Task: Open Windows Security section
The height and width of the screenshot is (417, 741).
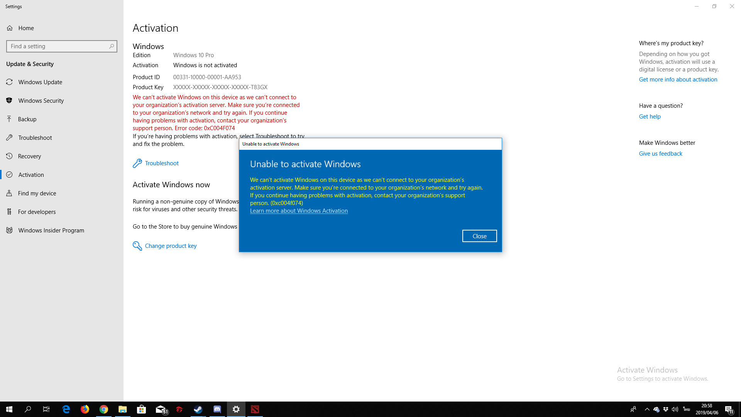Action: pyautogui.click(x=62, y=100)
